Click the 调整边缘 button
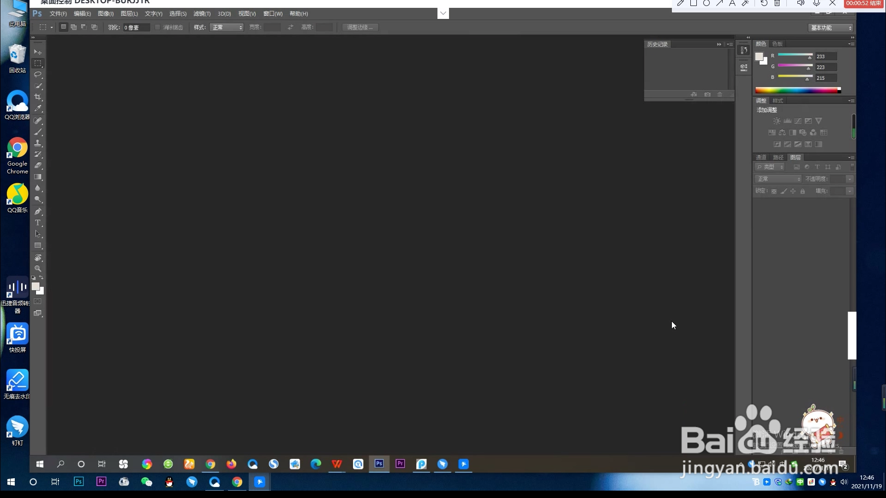This screenshot has height=498, width=886. [360, 27]
